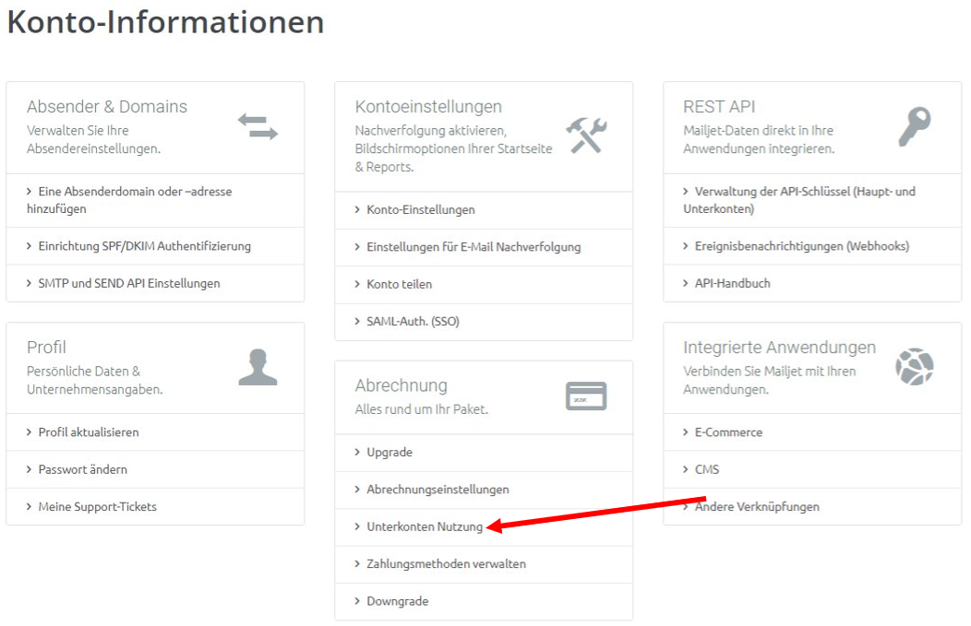Screen dimensions: 971x626
Task: Click the Integrierte Anwendungen heading
Action: (x=780, y=347)
